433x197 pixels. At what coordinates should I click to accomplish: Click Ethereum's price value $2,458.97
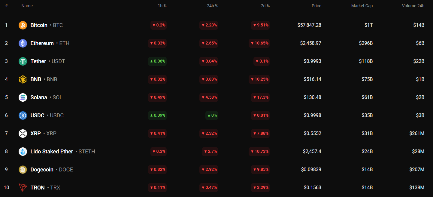pos(310,43)
